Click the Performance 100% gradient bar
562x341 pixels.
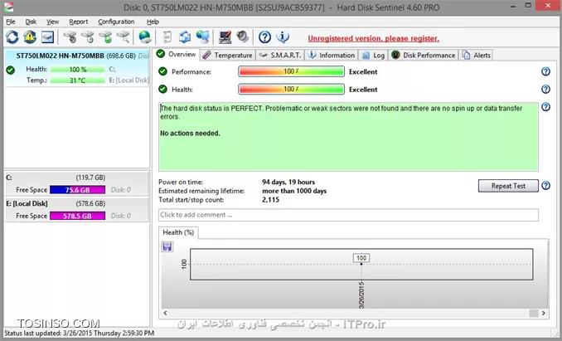coord(291,71)
